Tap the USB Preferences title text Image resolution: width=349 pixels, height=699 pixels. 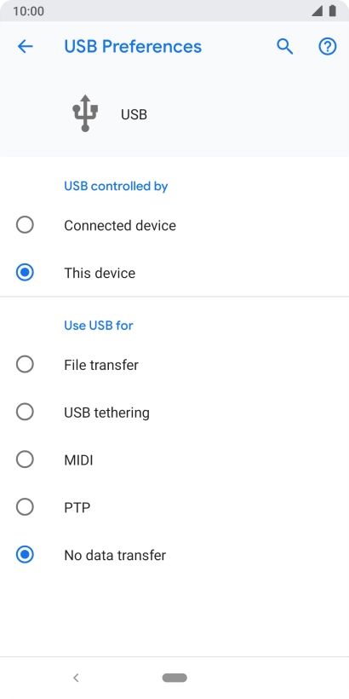[x=133, y=46]
